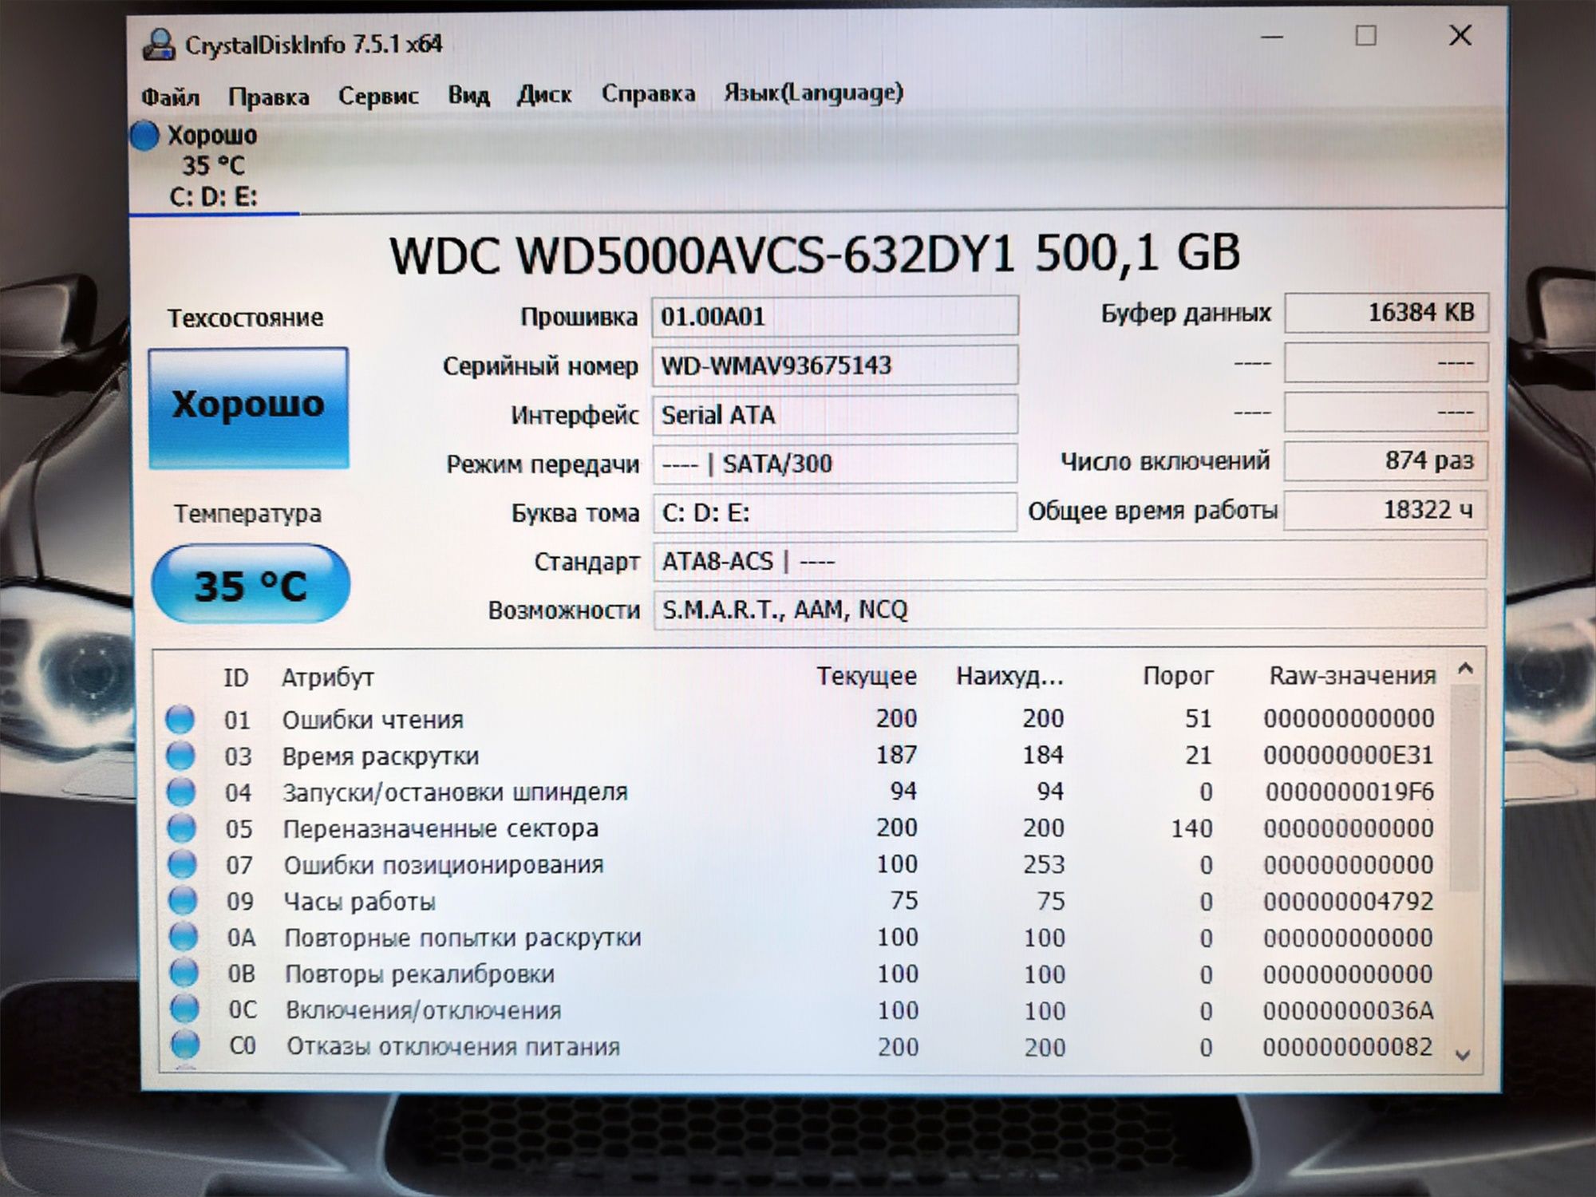
Task: Click status orb for attribute 03 Время раскрутки
Action: pos(181,755)
